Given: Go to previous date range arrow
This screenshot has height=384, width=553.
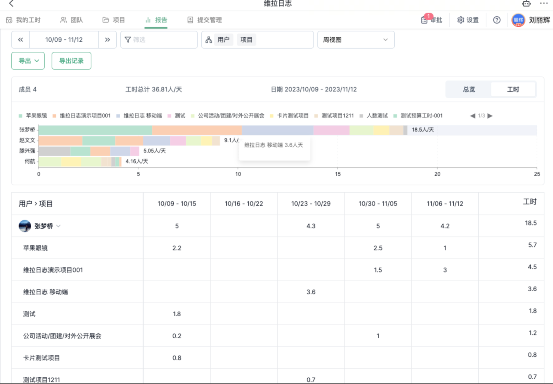Looking at the screenshot, I should point(21,40).
